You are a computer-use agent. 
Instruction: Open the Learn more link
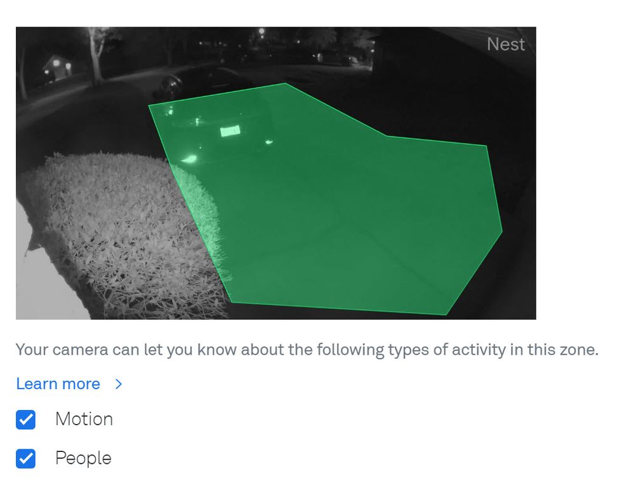pyautogui.click(x=58, y=383)
